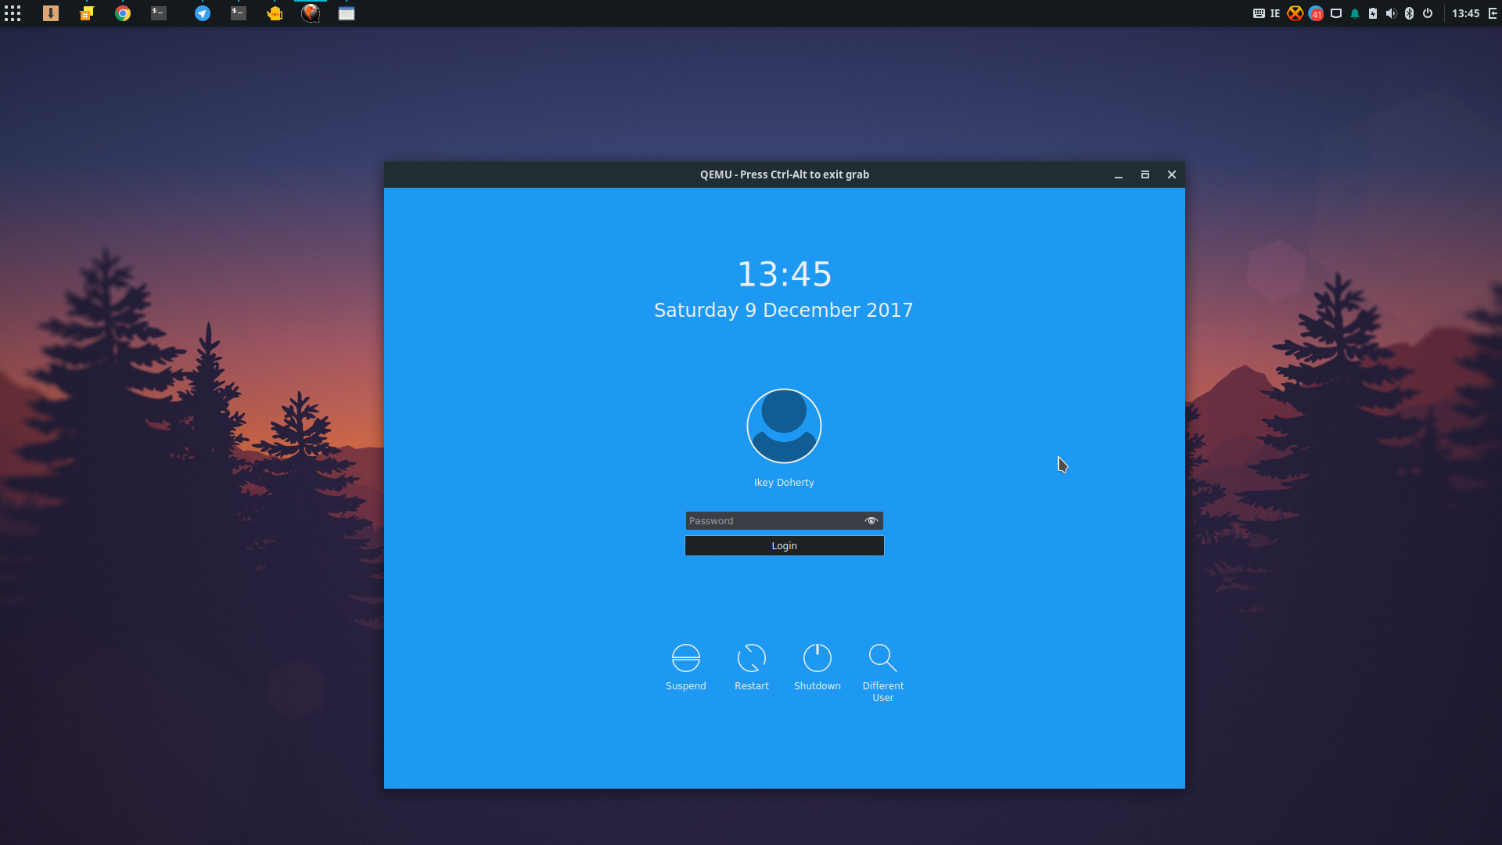
Task: Launch the yellow hash notes app in panel
Action: tap(87, 13)
